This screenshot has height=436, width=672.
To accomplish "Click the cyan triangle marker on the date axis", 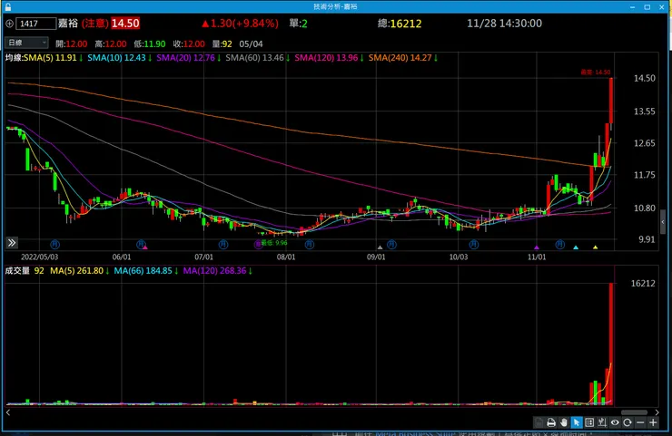I will click(x=576, y=247).
